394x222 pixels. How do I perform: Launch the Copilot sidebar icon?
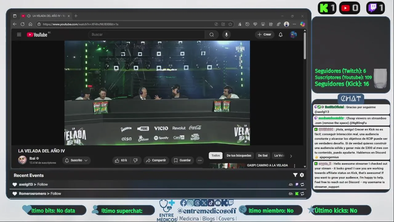302,24
